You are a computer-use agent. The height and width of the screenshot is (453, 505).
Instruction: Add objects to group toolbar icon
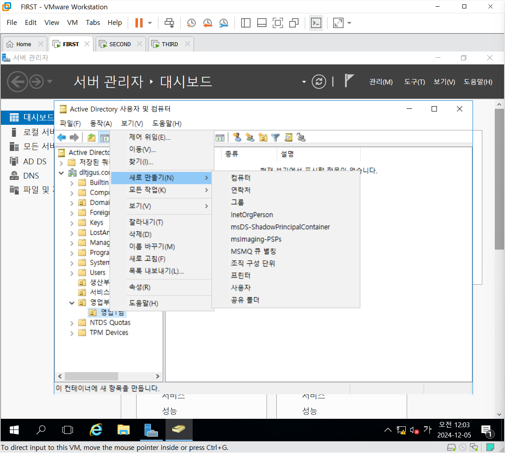click(x=301, y=138)
